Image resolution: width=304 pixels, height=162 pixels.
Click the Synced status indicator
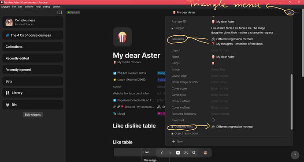pos(73,12)
